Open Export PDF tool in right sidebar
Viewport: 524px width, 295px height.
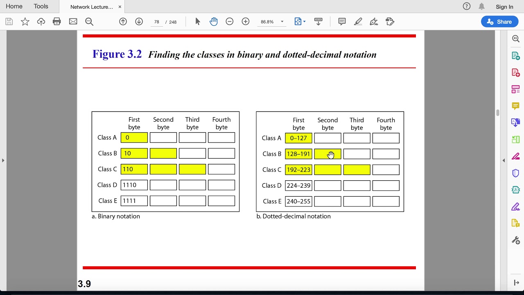click(x=516, y=56)
